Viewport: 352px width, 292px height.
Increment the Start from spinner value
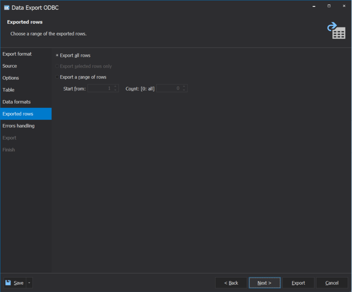(115, 86)
